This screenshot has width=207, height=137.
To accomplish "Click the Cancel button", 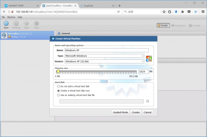I will (x=147, y=112).
